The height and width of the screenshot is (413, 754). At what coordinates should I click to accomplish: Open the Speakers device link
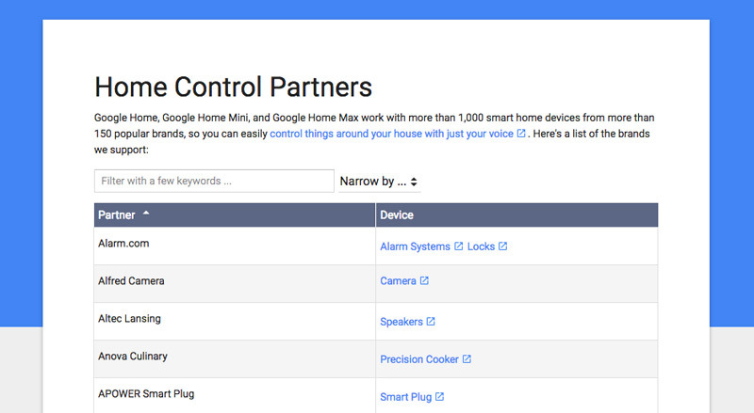[x=402, y=322]
